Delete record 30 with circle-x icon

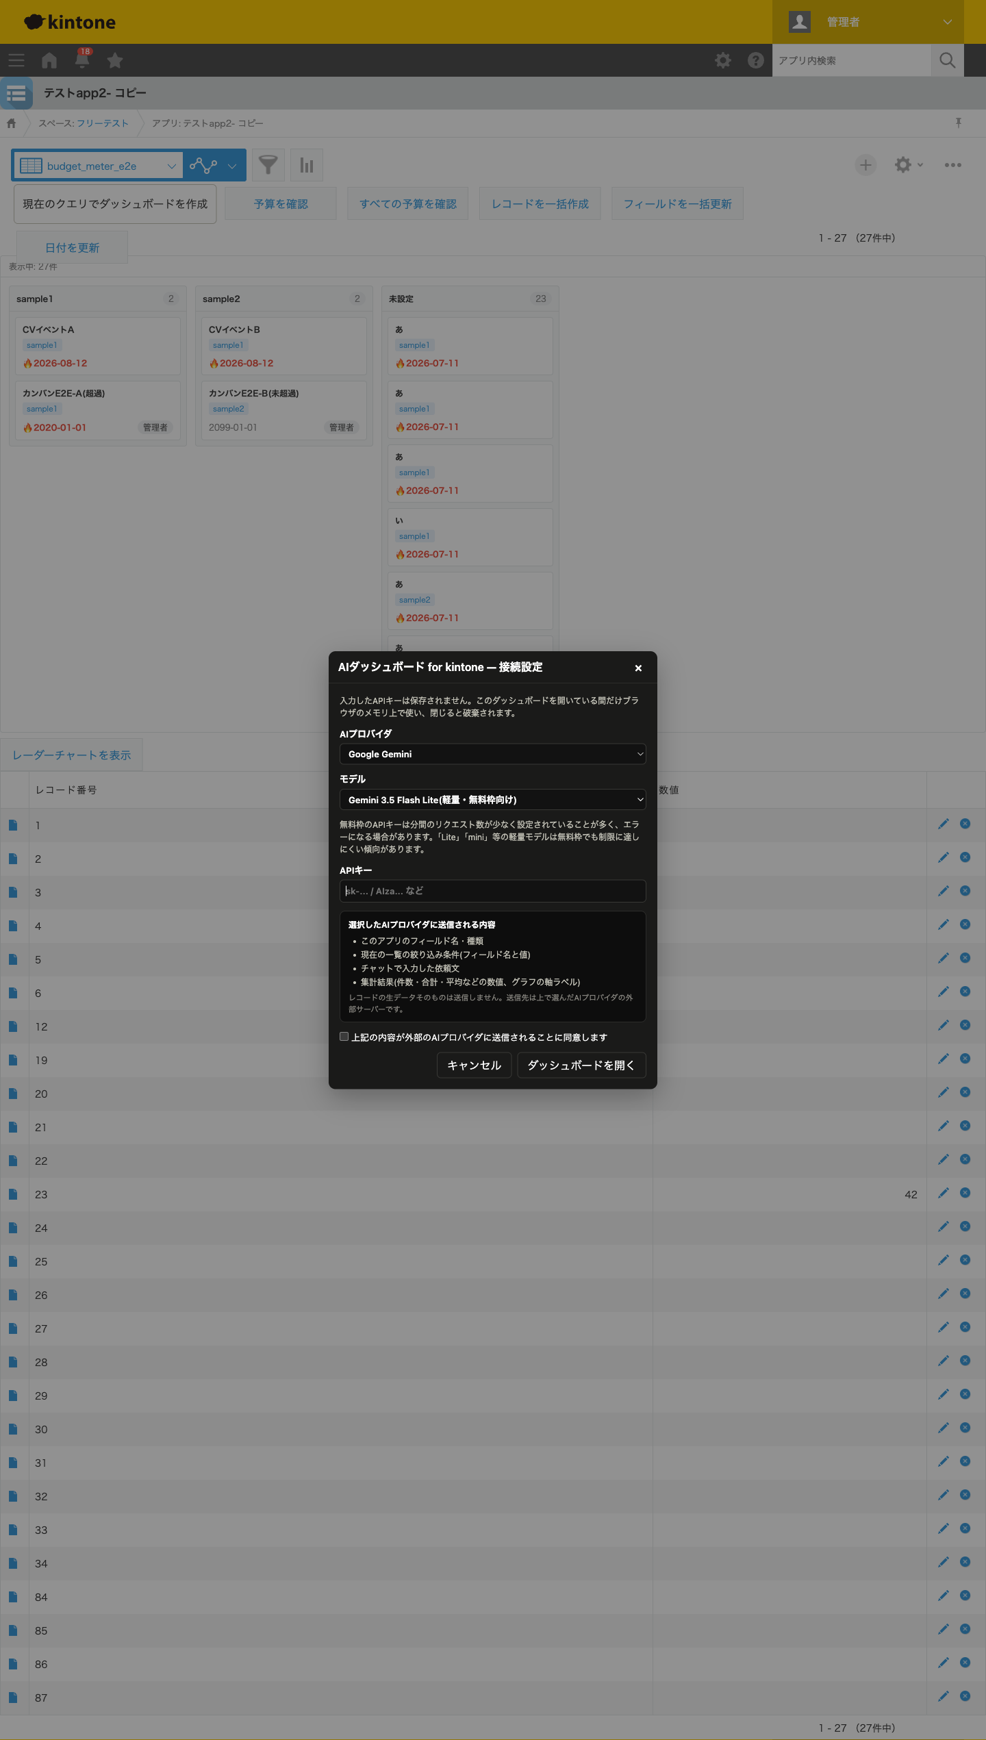(x=965, y=1428)
